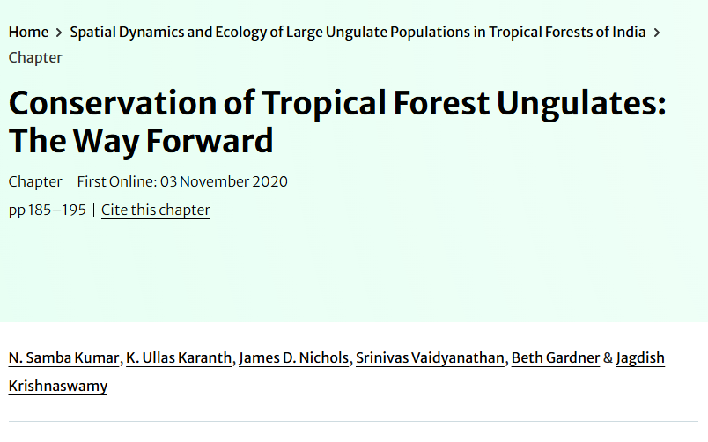Viewport: 708px width, 442px height.
Task: Click the Chapter label before First Online
Action: pyautogui.click(x=35, y=182)
